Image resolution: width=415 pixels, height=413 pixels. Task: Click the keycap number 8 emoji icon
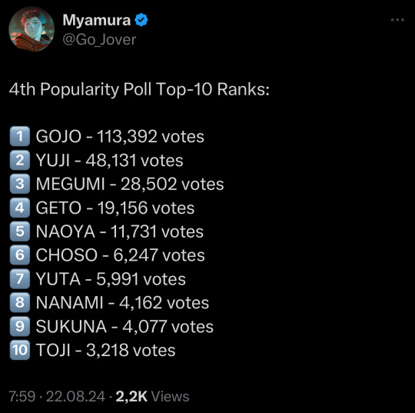[x=20, y=302]
